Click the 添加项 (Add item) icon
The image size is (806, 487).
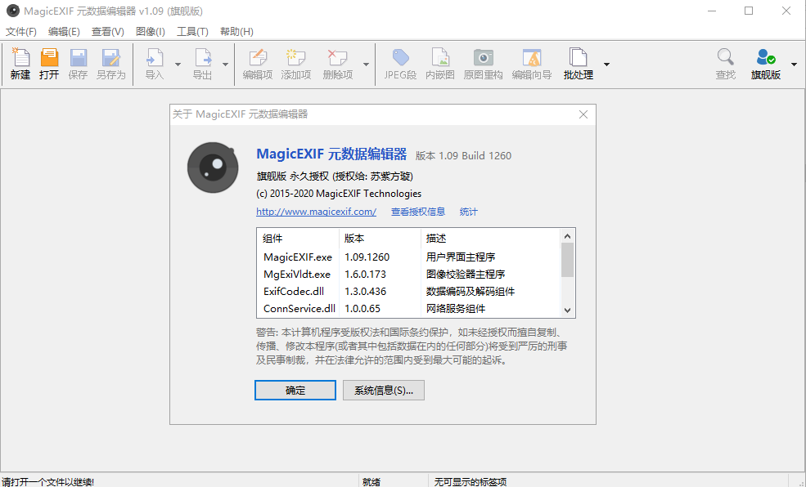pos(296,57)
